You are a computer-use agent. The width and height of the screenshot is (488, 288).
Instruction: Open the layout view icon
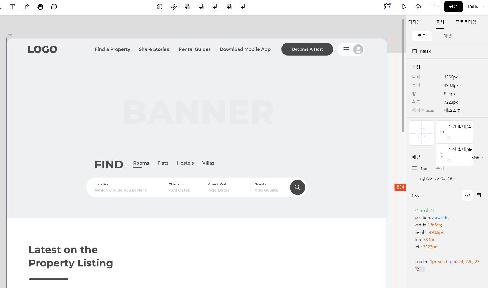point(432,7)
